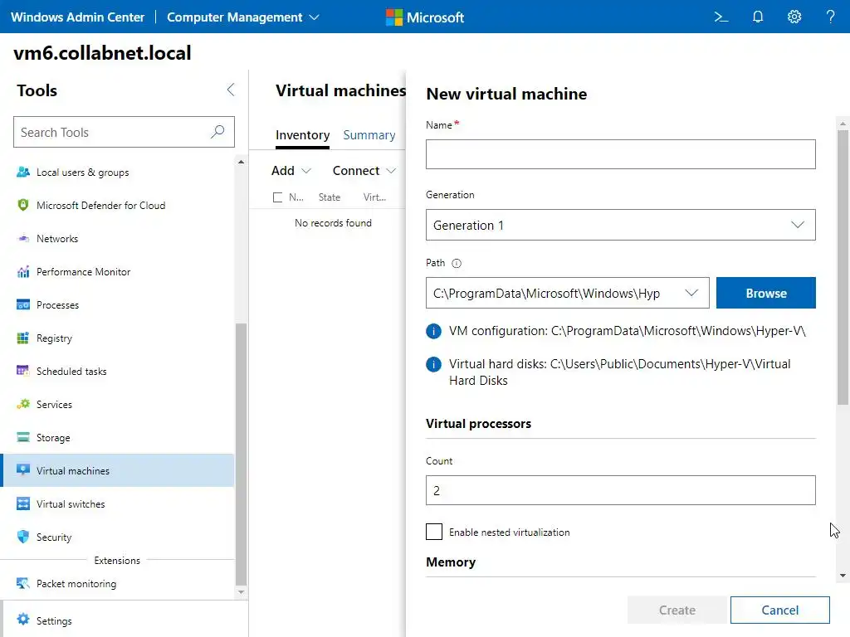The height and width of the screenshot is (637, 850).
Task: Cancel the new virtual machine
Action: point(779,610)
